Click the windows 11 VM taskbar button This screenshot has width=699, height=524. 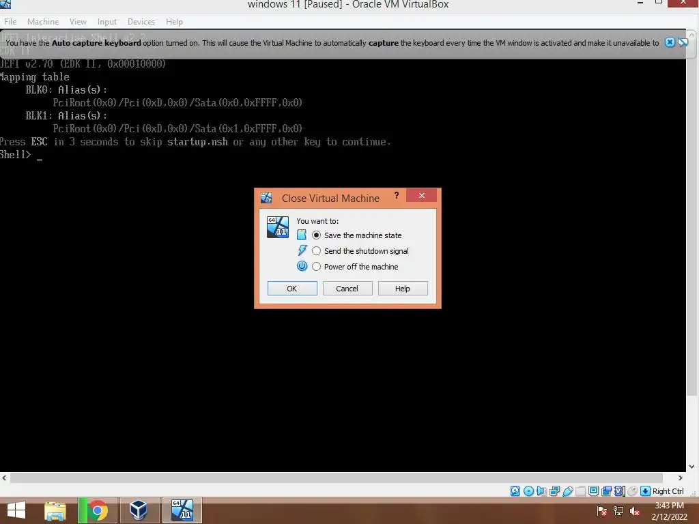tap(182, 510)
